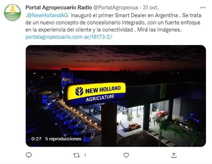Reply to the tweet via speech bubble icon
The height and width of the screenshot is (164, 212).
pyautogui.click(x=29, y=155)
